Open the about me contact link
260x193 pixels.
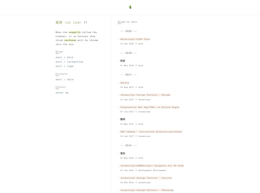point(62,93)
